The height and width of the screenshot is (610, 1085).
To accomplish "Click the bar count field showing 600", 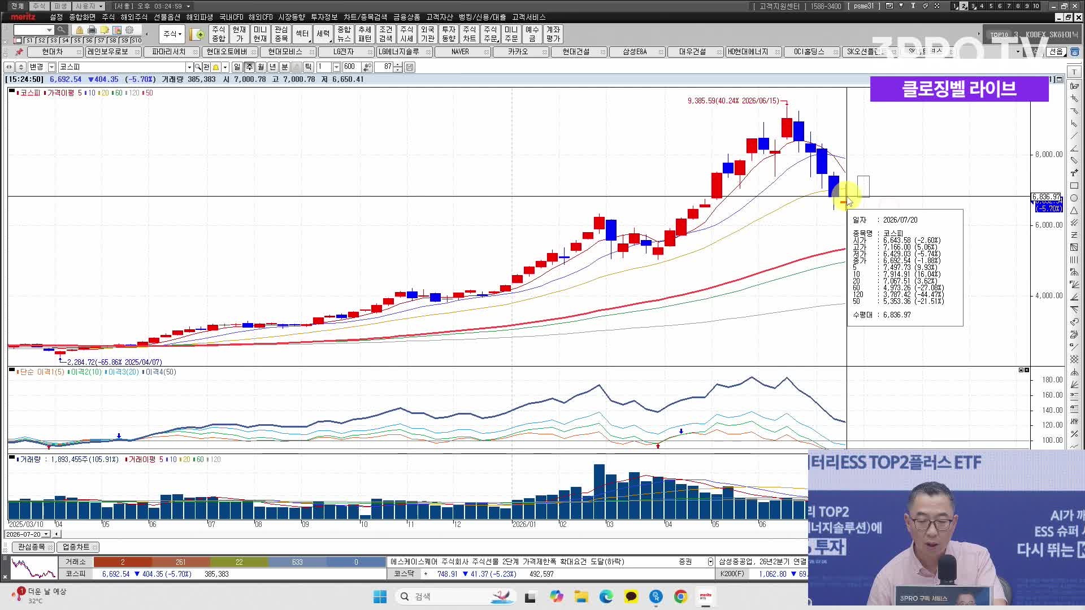I will click(351, 67).
